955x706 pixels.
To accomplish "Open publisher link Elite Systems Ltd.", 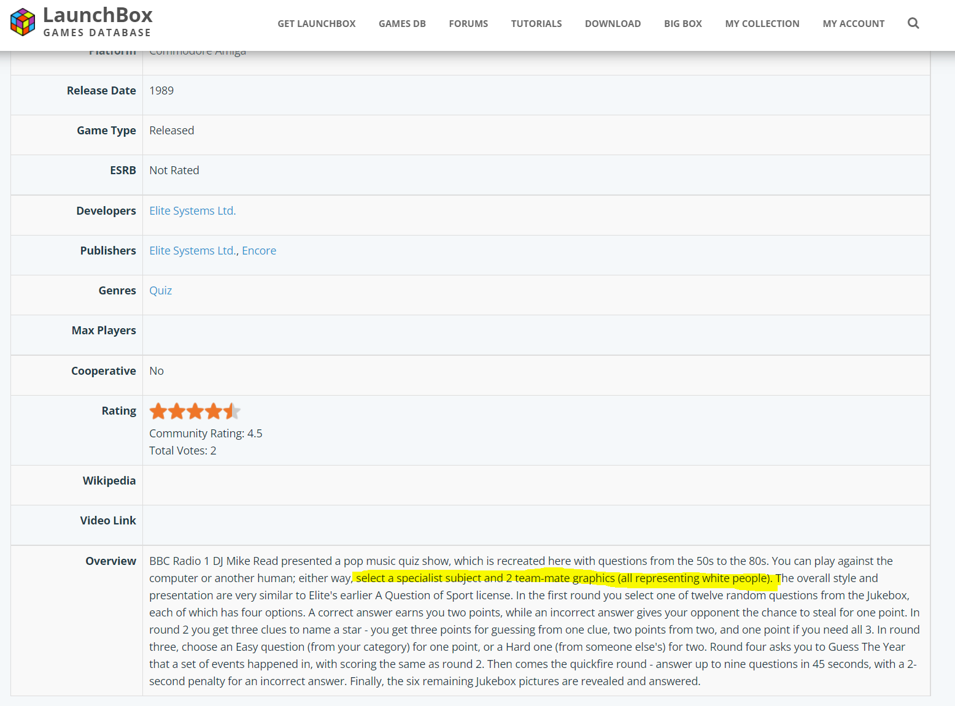I will [x=193, y=250].
